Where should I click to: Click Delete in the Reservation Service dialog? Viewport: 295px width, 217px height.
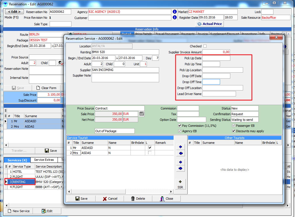pos(138,199)
